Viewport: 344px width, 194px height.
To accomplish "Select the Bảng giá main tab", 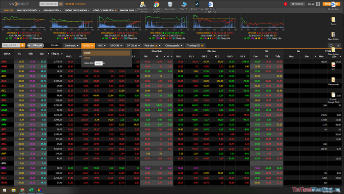I will point(8,10).
